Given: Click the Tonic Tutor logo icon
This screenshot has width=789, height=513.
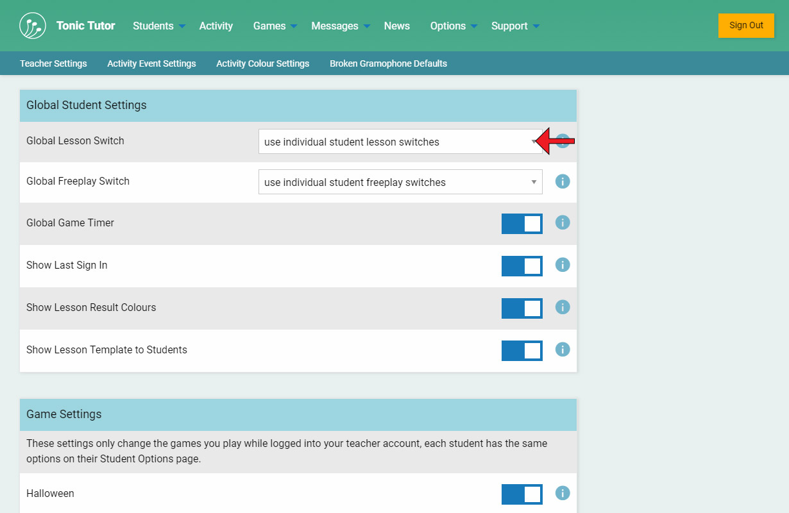Looking at the screenshot, I should [33, 26].
